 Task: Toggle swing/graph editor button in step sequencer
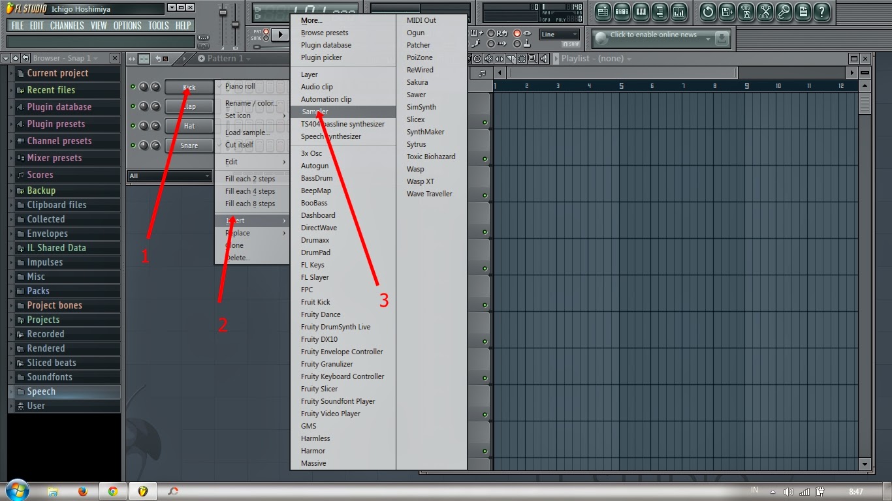click(144, 59)
